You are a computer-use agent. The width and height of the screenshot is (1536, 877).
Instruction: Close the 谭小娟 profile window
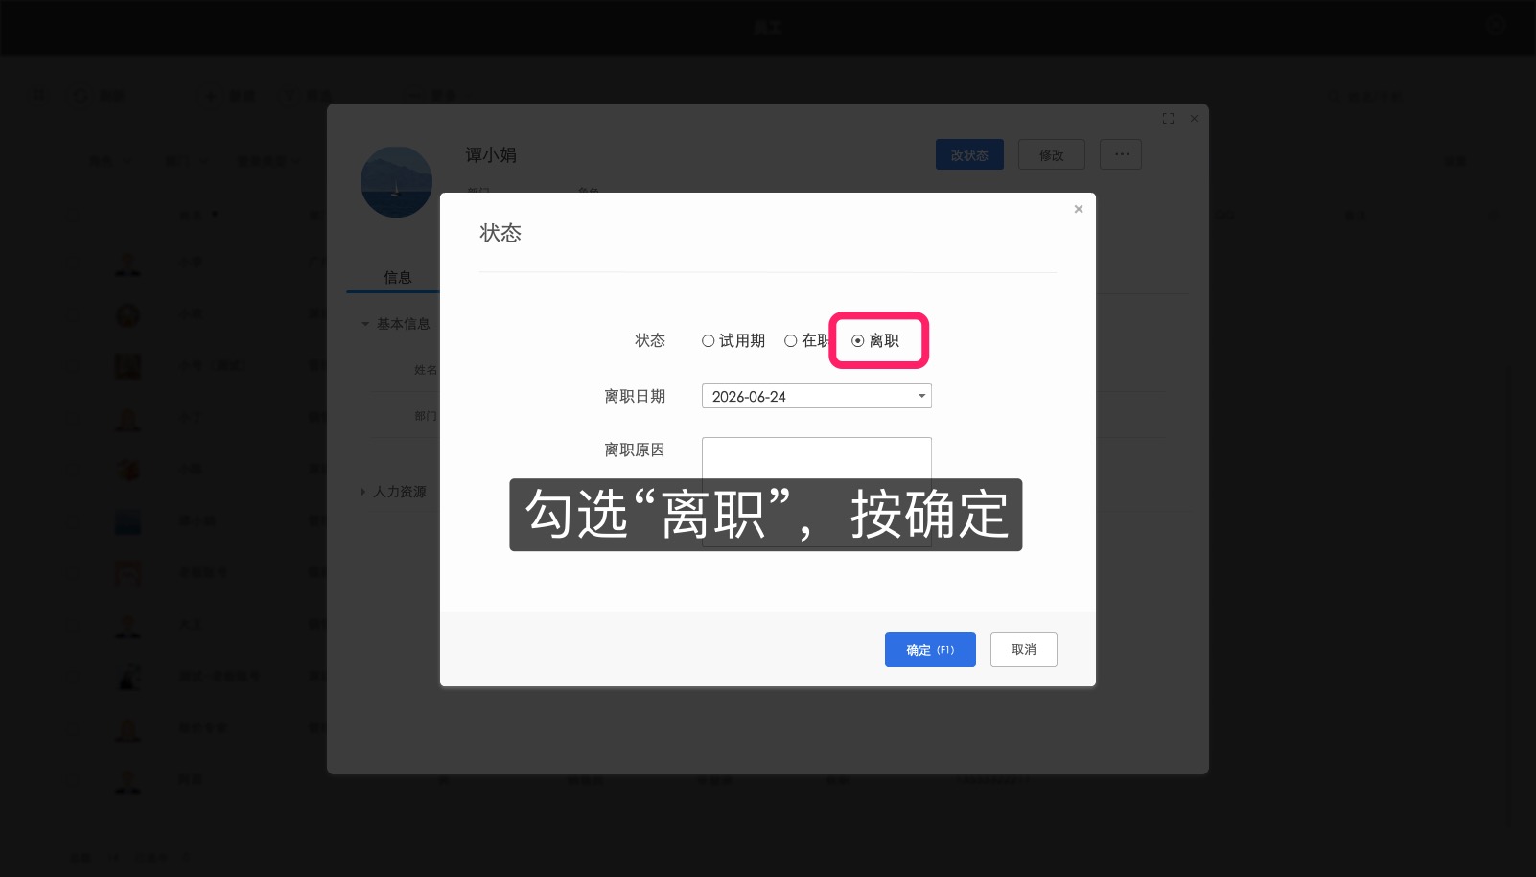click(x=1194, y=119)
